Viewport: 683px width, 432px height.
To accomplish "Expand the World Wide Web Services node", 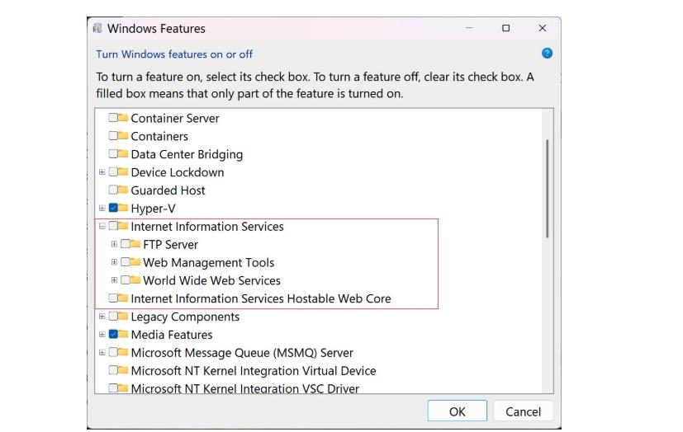I will (114, 280).
